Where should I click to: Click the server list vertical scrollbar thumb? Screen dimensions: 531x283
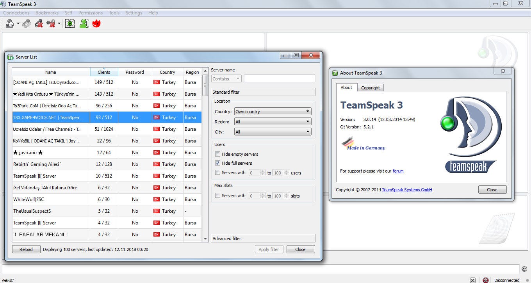(x=205, y=85)
